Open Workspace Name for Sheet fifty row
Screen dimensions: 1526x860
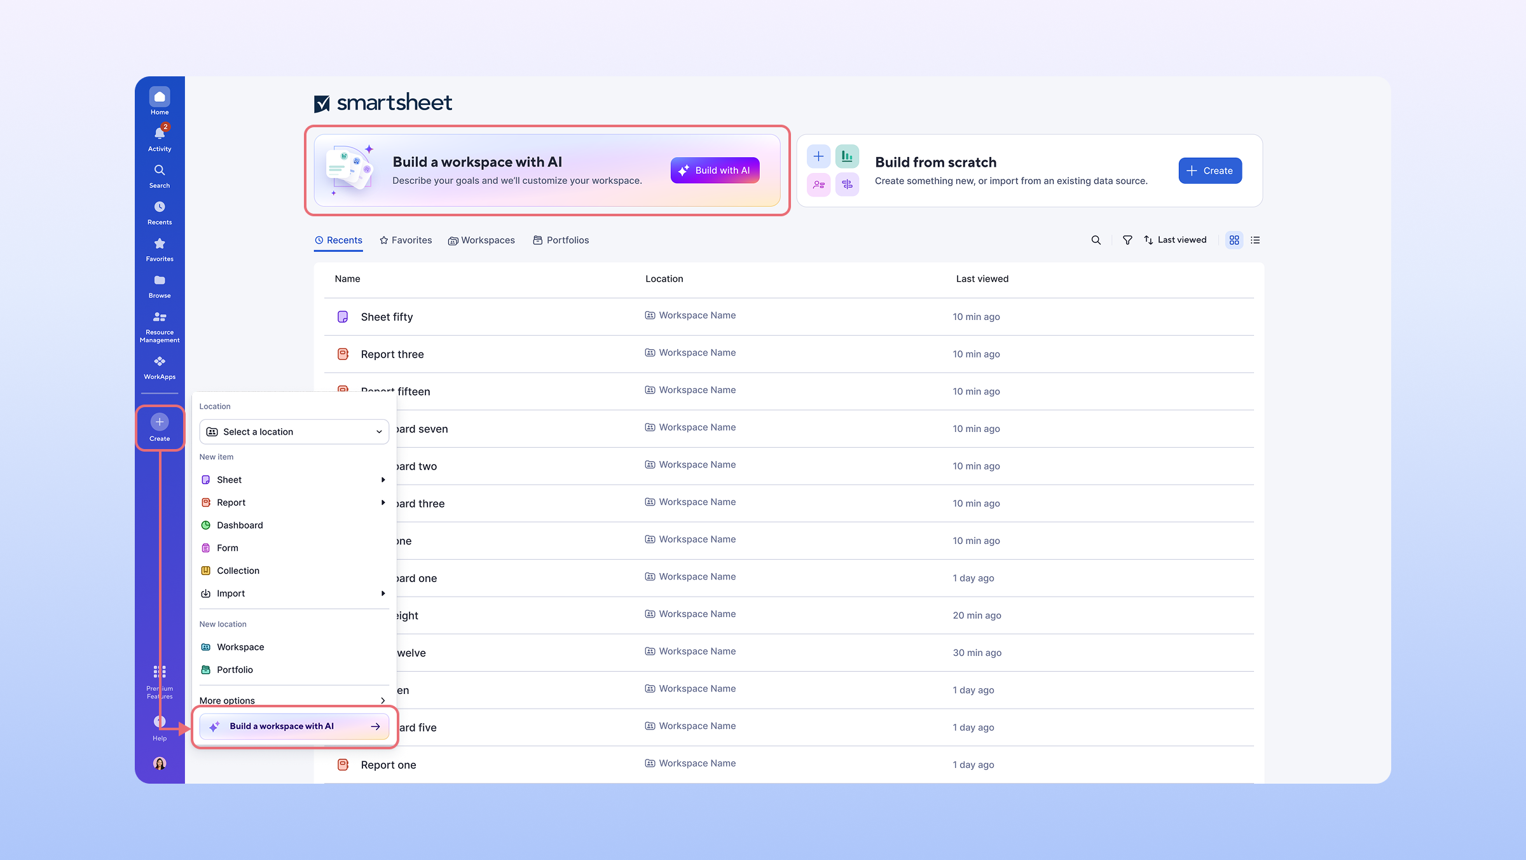click(x=691, y=316)
